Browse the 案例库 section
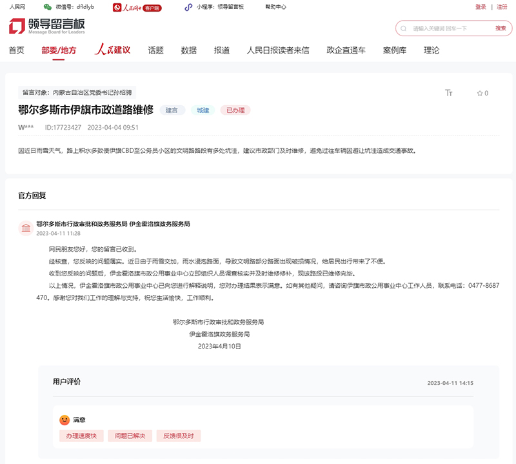Screen dimensions: 516x464 tap(394, 50)
